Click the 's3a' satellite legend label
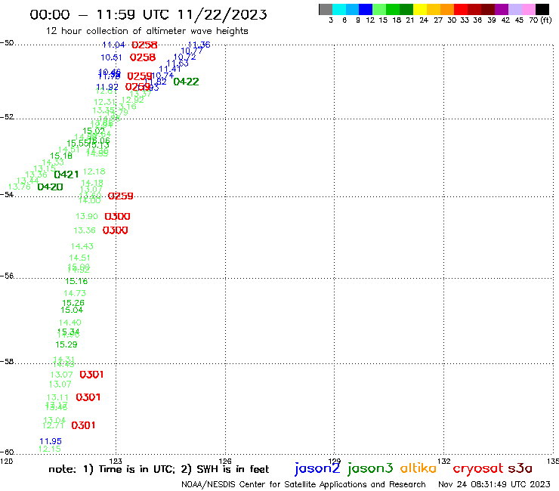Image resolution: width=559 pixels, height=491 pixels. coord(520,468)
